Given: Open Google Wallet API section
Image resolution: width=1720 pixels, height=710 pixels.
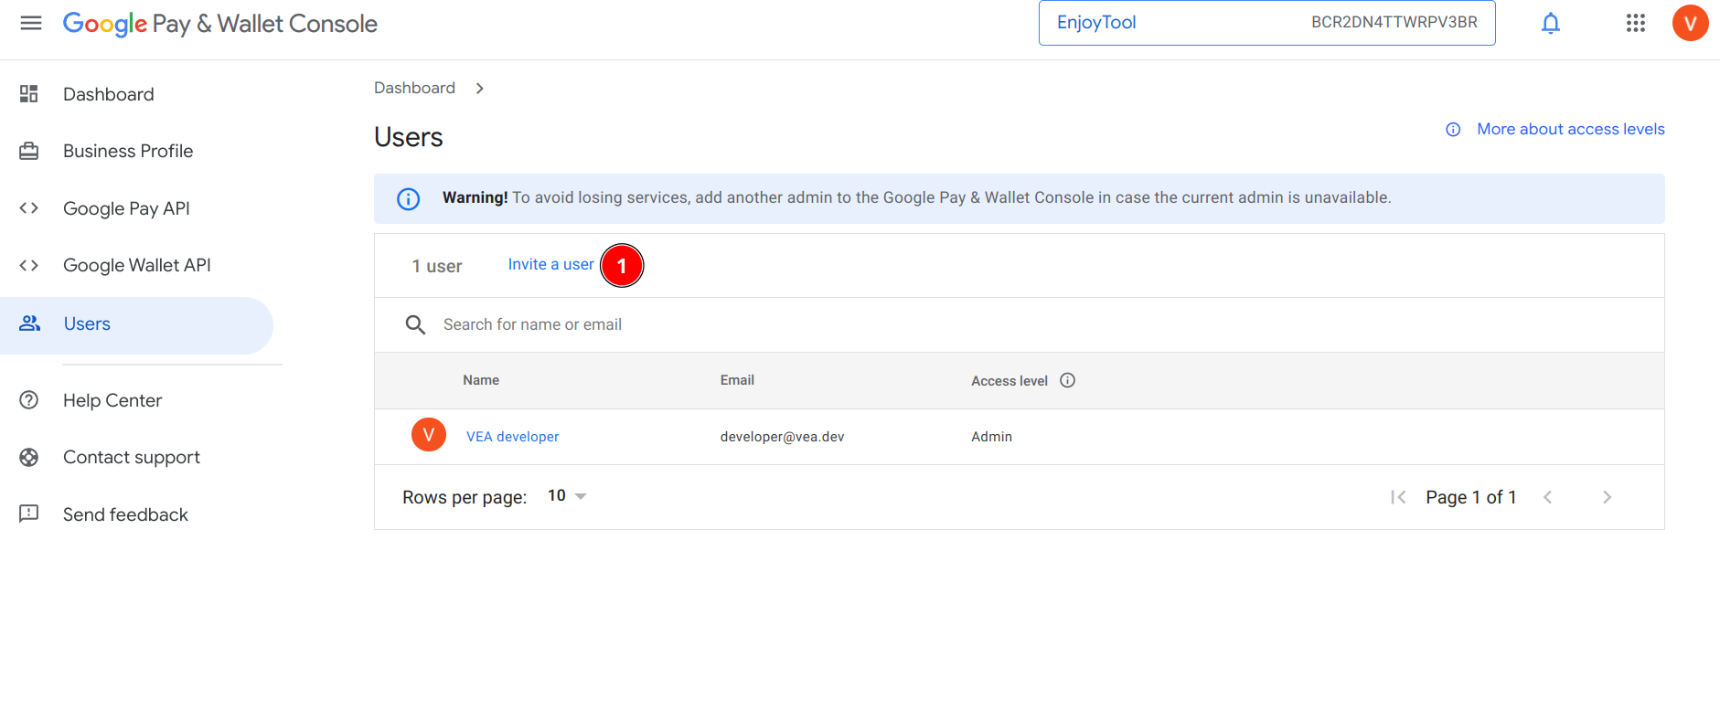Looking at the screenshot, I should click(x=137, y=265).
